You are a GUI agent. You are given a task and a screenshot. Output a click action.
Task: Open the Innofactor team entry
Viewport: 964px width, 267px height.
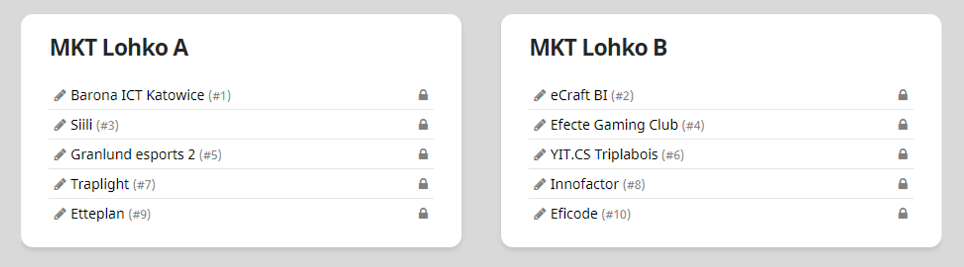click(x=584, y=184)
